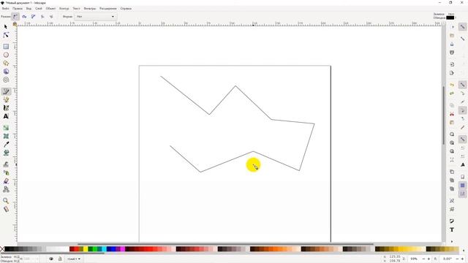Toggle the ruler corner guide lock
Viewport: 468px width, 263px height.
pos(15,24)
